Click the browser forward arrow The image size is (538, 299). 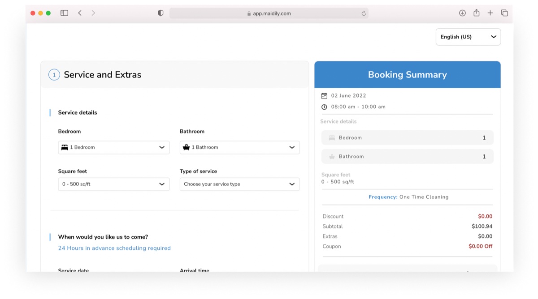(93, 13)
